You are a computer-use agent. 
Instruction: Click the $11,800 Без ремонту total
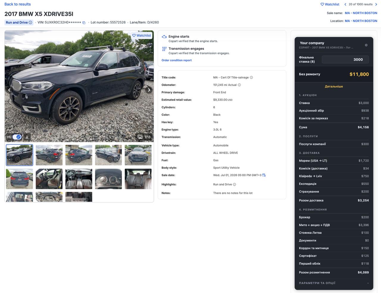(359, 74)
